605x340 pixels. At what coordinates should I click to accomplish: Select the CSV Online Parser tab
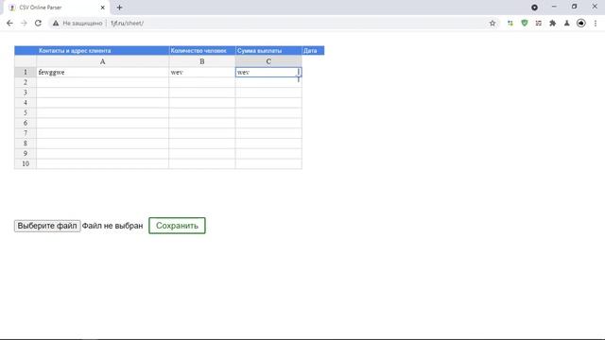click(56, 8)
